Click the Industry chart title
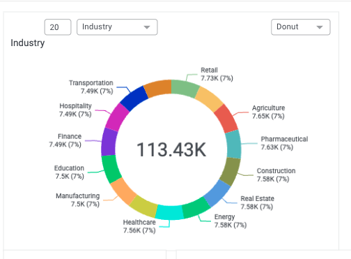The width and height of the screenshot is (351, 259). [x=28, y=43]
